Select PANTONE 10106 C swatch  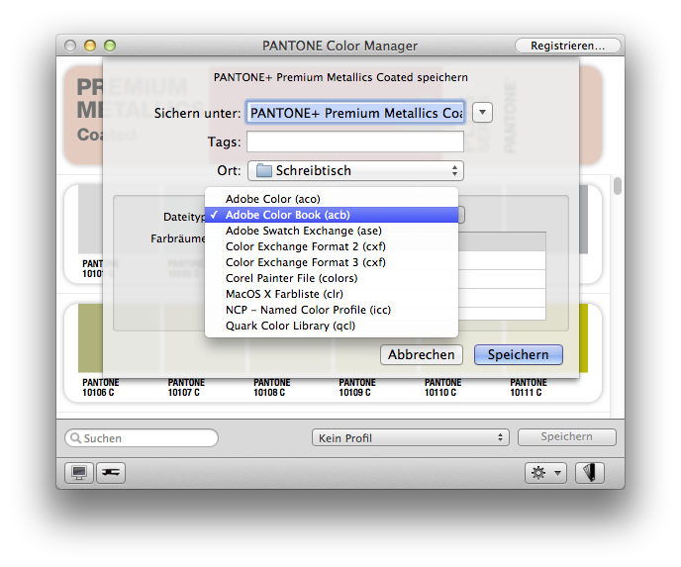tap(91, 337)
